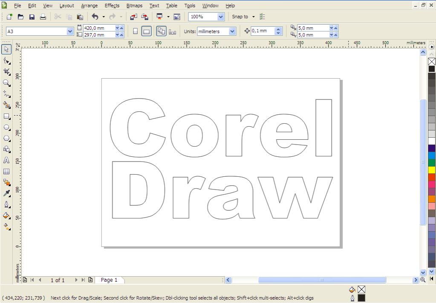Open the Units millimeters dropdown
Image resolution: width=436 pixels, height=303 pixels.
tap(232, 31)
